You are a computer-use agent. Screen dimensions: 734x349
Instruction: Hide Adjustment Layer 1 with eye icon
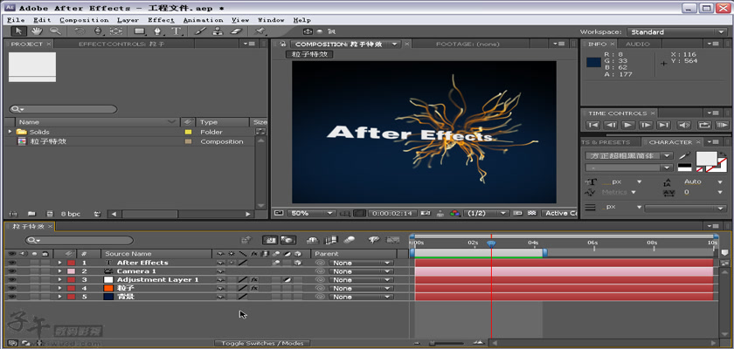pos(11,280)
